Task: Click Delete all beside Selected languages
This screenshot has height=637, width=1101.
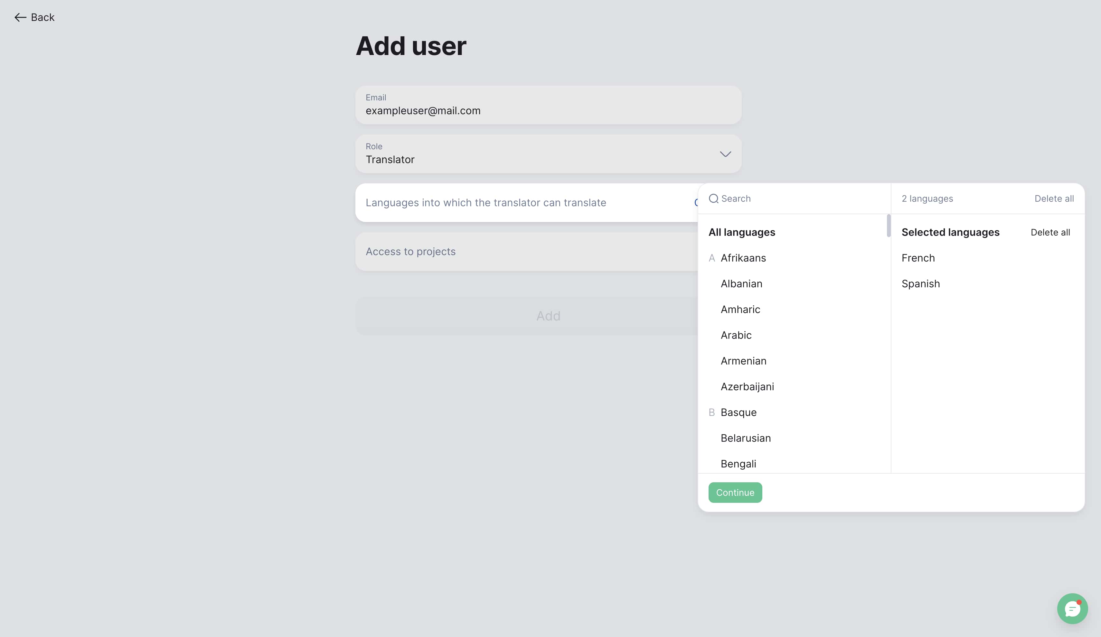Action: point(1050,232)
